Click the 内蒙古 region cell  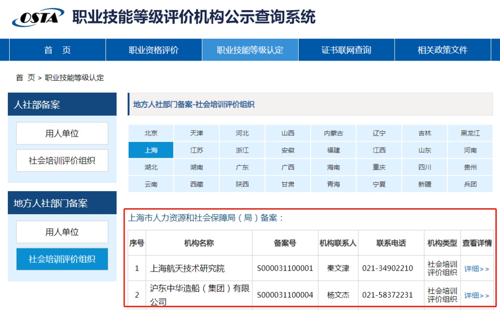pyautogui.click(x=333, y=133)
